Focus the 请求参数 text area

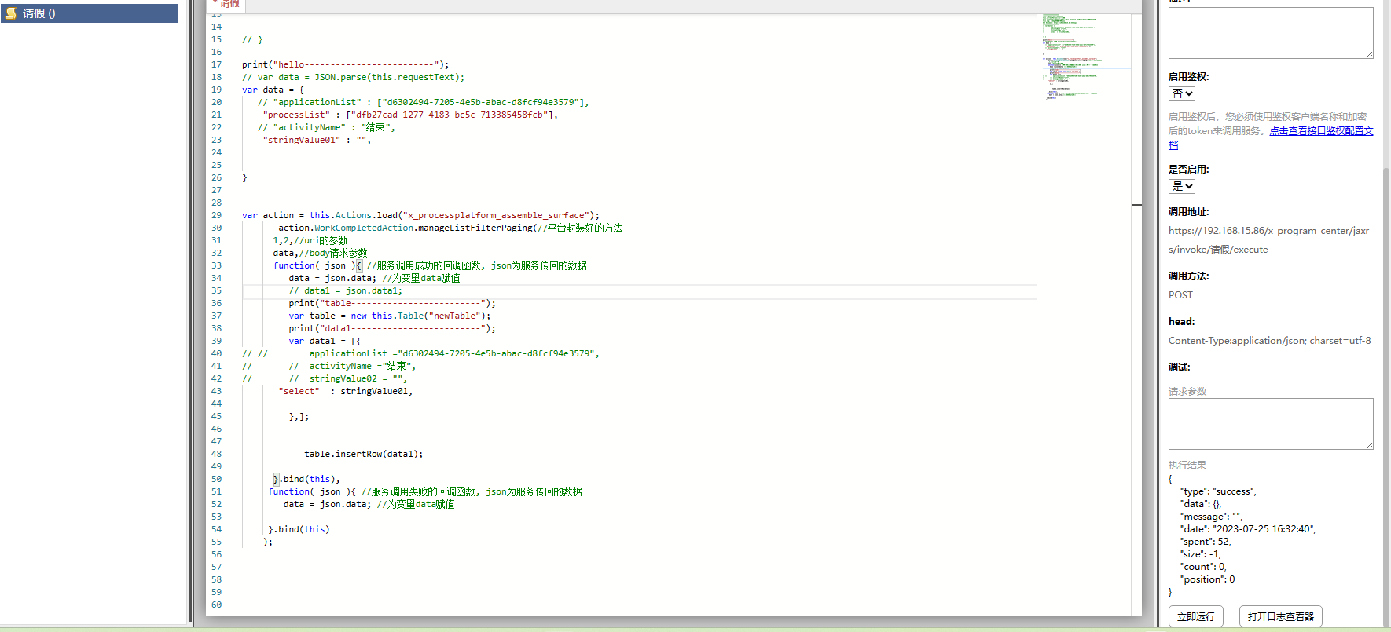click(1270, 423)
